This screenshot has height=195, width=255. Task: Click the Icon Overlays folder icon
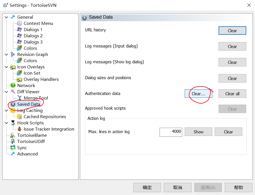click(x=13, y=67)
